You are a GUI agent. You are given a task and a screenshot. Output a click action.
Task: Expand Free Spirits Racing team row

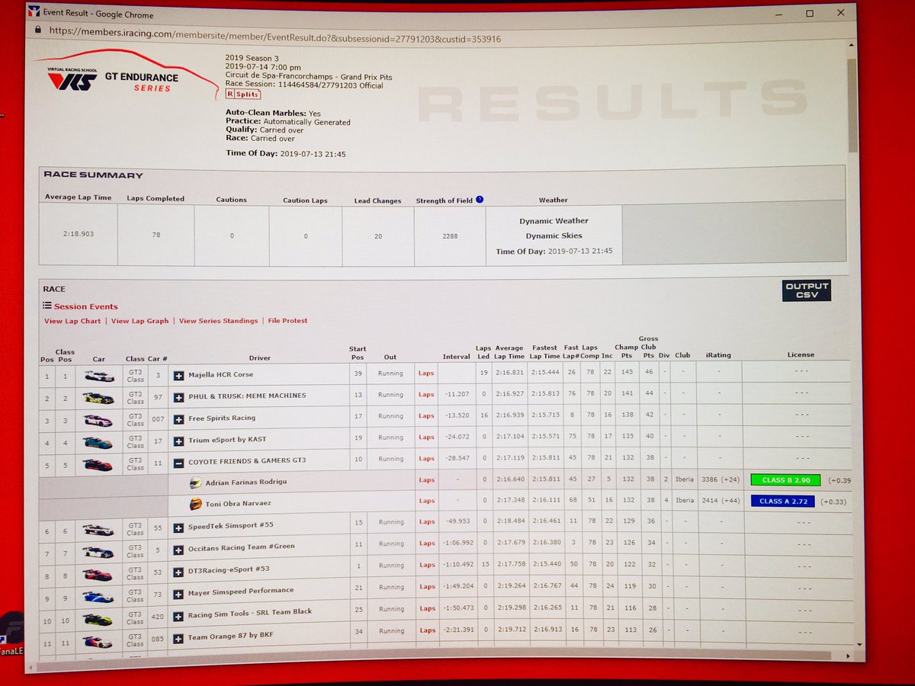[x=178, y=418]
